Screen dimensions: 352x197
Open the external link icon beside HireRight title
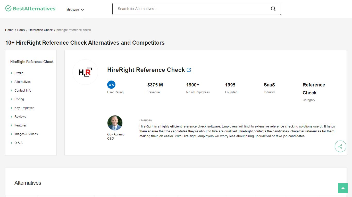click(189, 70)
